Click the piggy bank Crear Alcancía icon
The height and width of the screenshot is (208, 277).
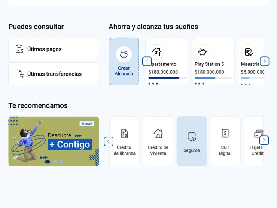(124, 54)
